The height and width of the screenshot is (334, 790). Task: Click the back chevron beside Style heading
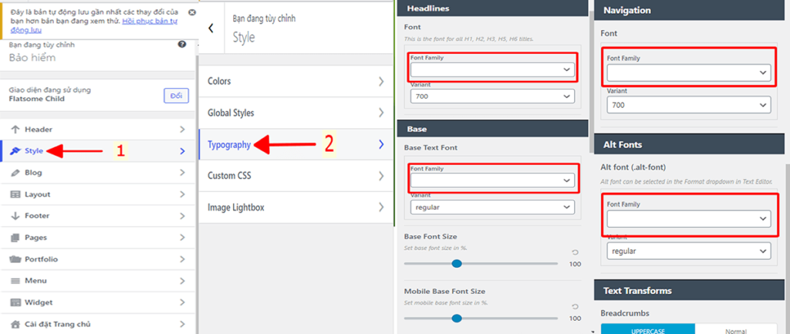[211, 28]
